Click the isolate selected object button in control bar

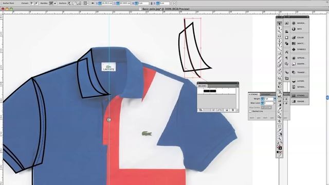point(174,4)
